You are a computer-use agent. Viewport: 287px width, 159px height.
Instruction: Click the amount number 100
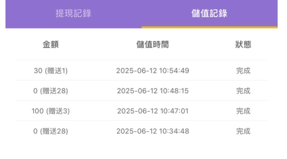point(37,111)
